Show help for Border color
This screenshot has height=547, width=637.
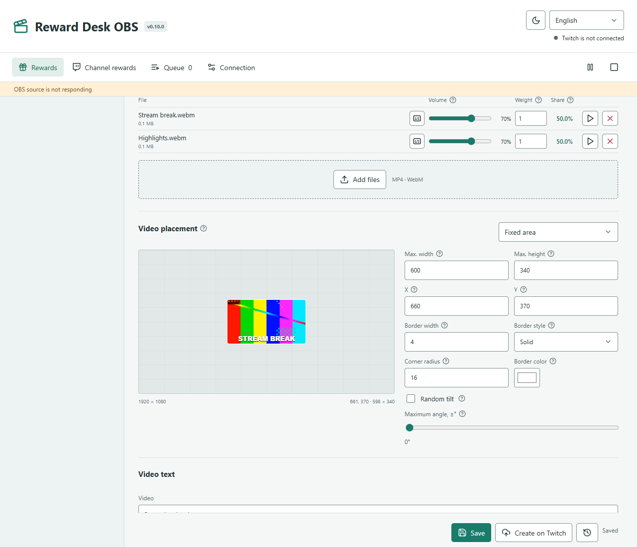(553, 361)
